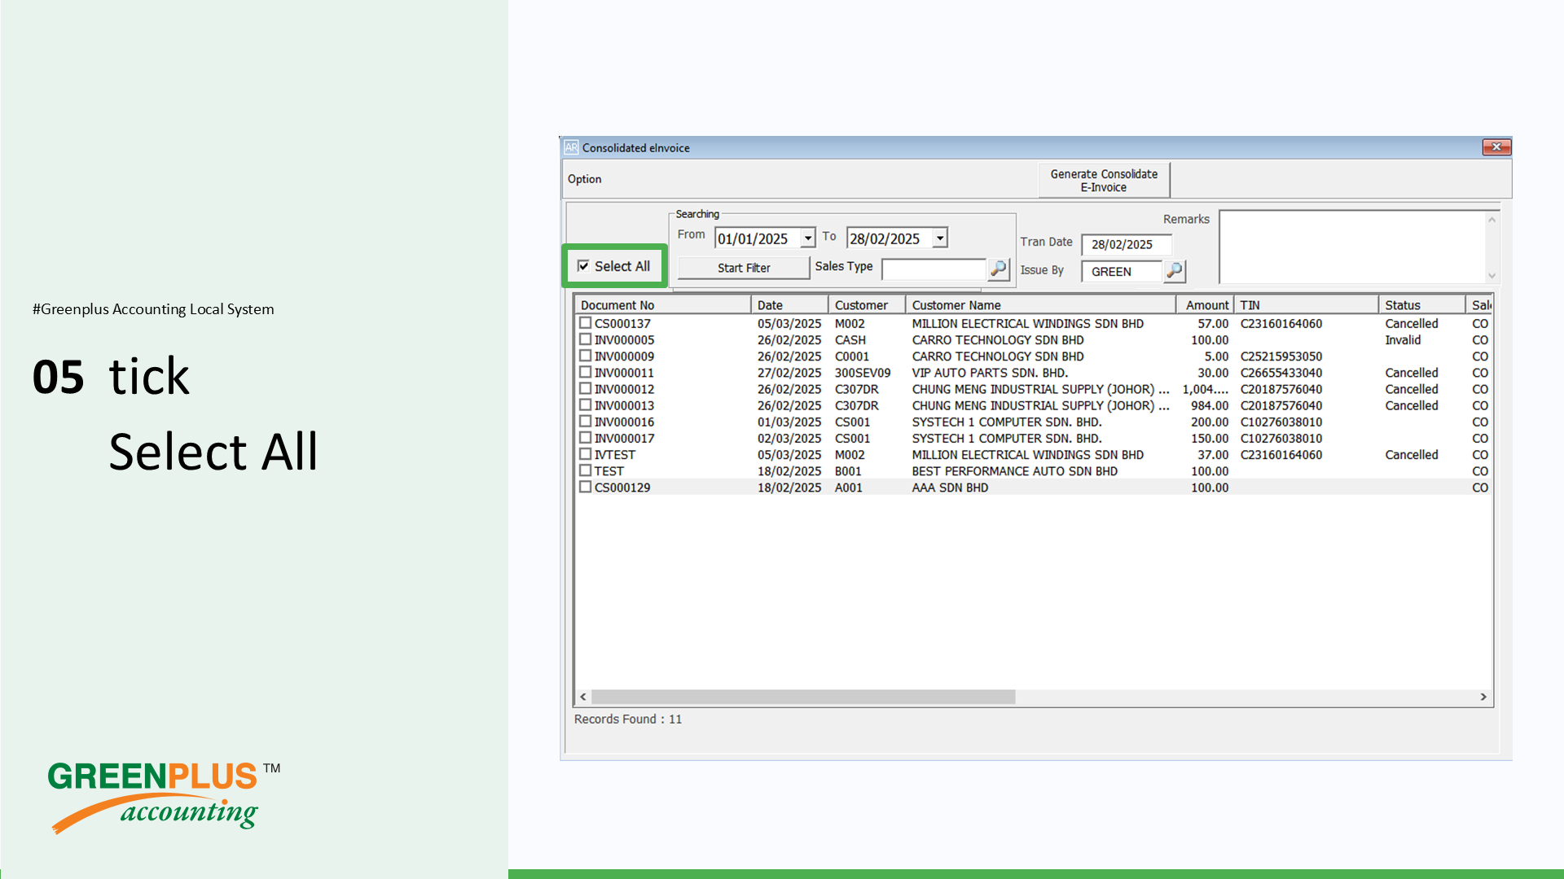Sort by the Status column header
1564x879 pixels.
click(1422, 304)
